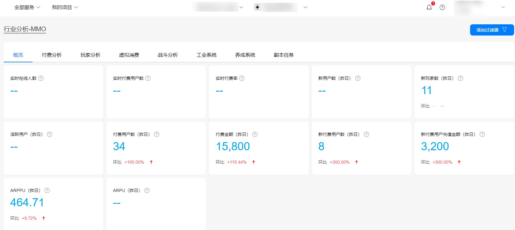Viewport: 515px width, 230px height.
Task: Expand the user account dropdown
Action: pos(503,7)
